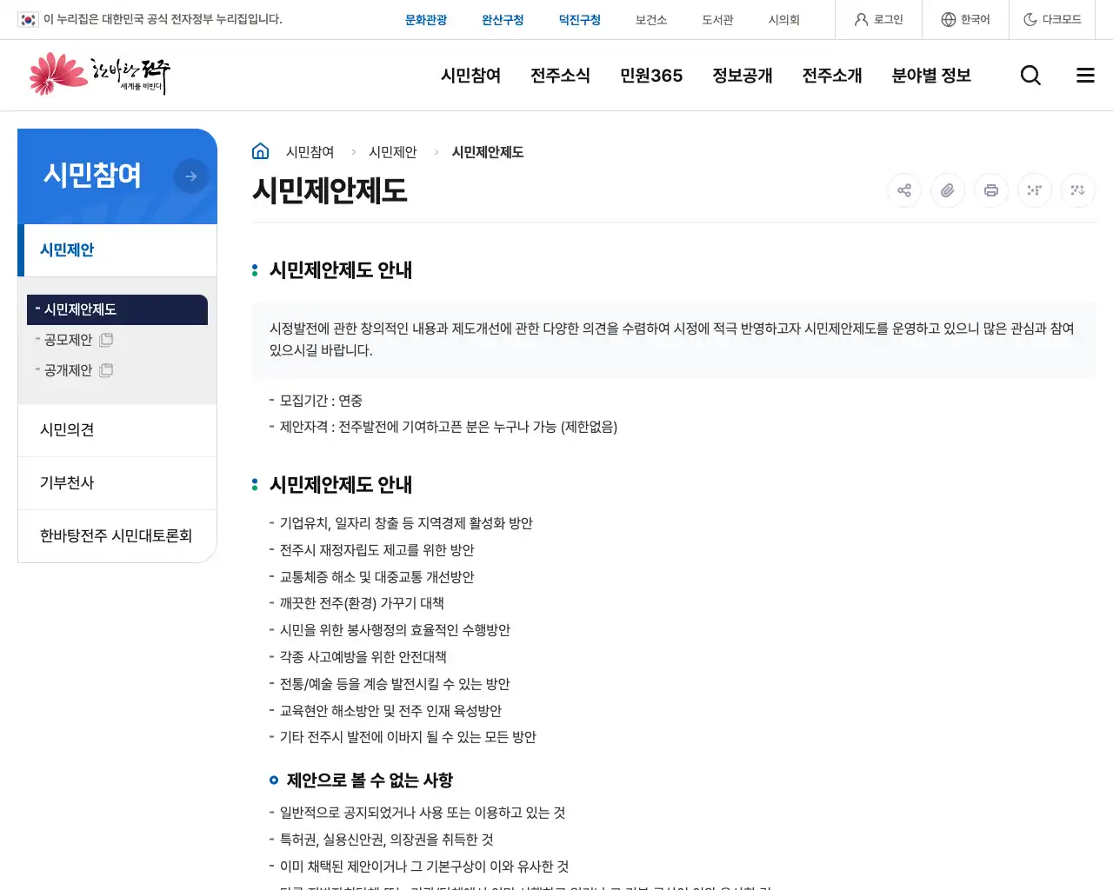Image resolution: width=1113 pixels, height=890 pixels.
Task: Click text '교통체증 해소 및 대중교통 개선방안'
Action: click(x=377, y=577)
